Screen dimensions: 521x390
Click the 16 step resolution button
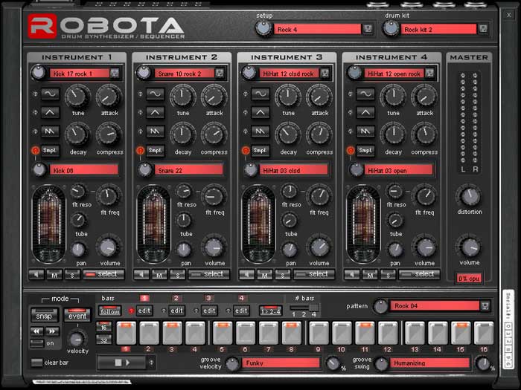(103, 327)
